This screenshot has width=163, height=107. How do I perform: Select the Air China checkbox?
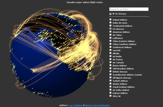pos(110,35)
